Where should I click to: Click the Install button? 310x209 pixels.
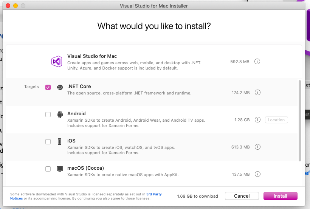(280, 196)
